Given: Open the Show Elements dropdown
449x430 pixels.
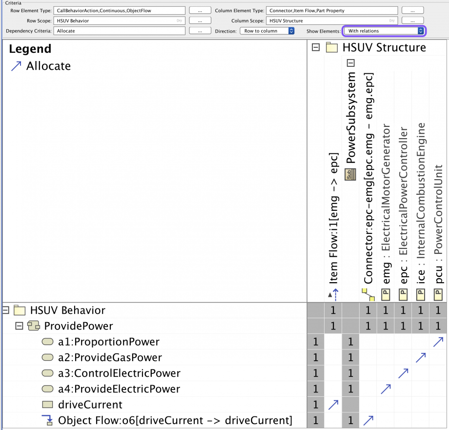Looking at the screenshot, I should [384, 31].
